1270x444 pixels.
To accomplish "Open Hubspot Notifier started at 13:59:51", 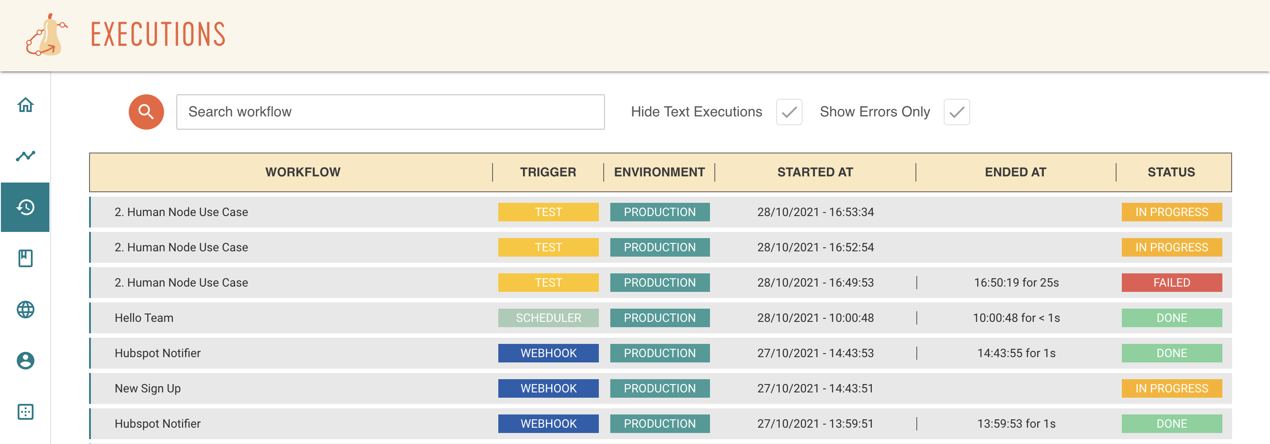I will [x=661, y=424].
